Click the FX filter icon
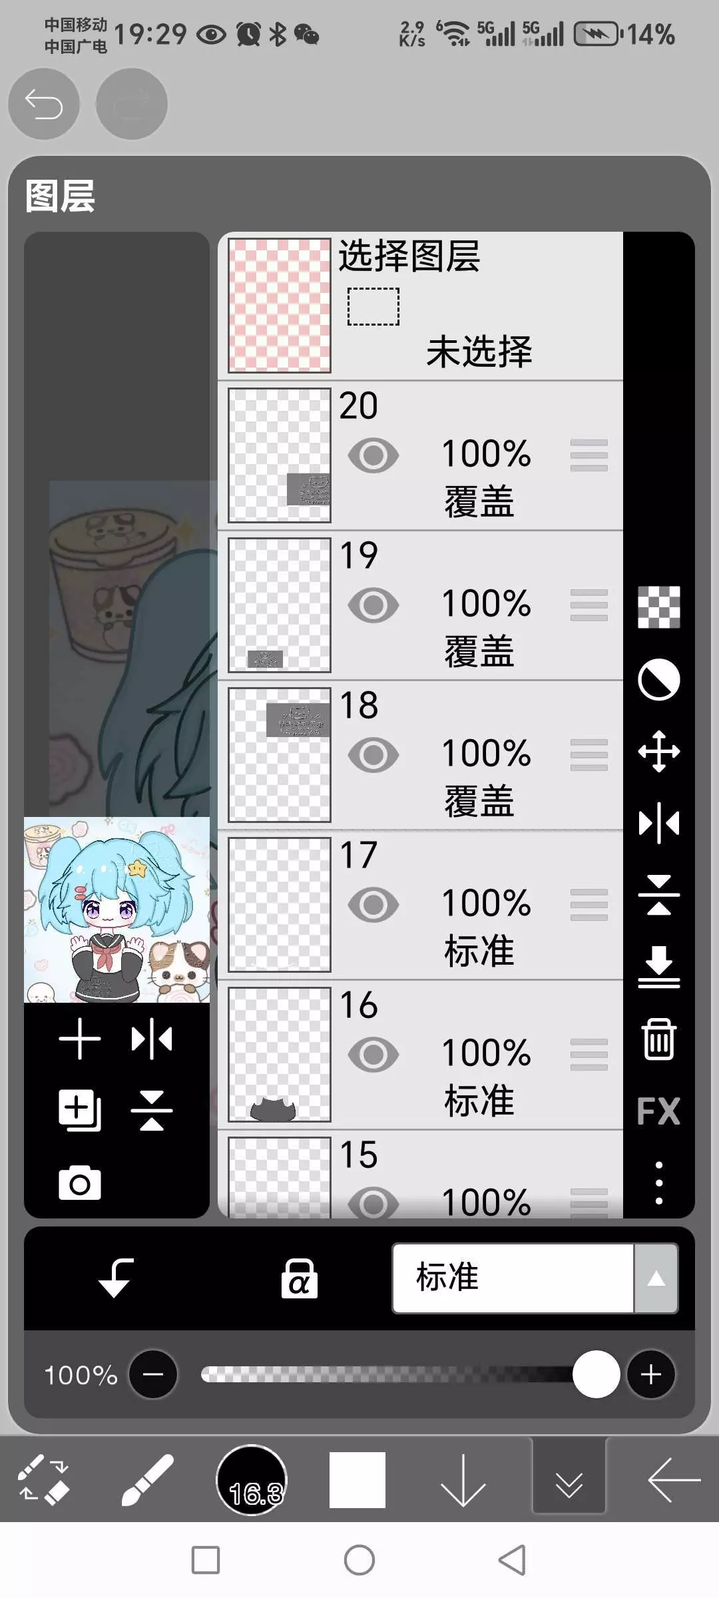719x1598 pixels. click(658, 1111)
